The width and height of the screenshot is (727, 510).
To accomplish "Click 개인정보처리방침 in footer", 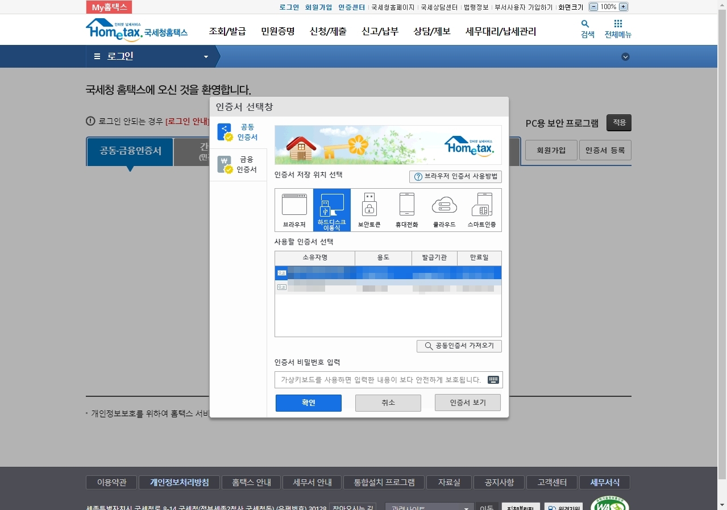I will coord(179,483).
